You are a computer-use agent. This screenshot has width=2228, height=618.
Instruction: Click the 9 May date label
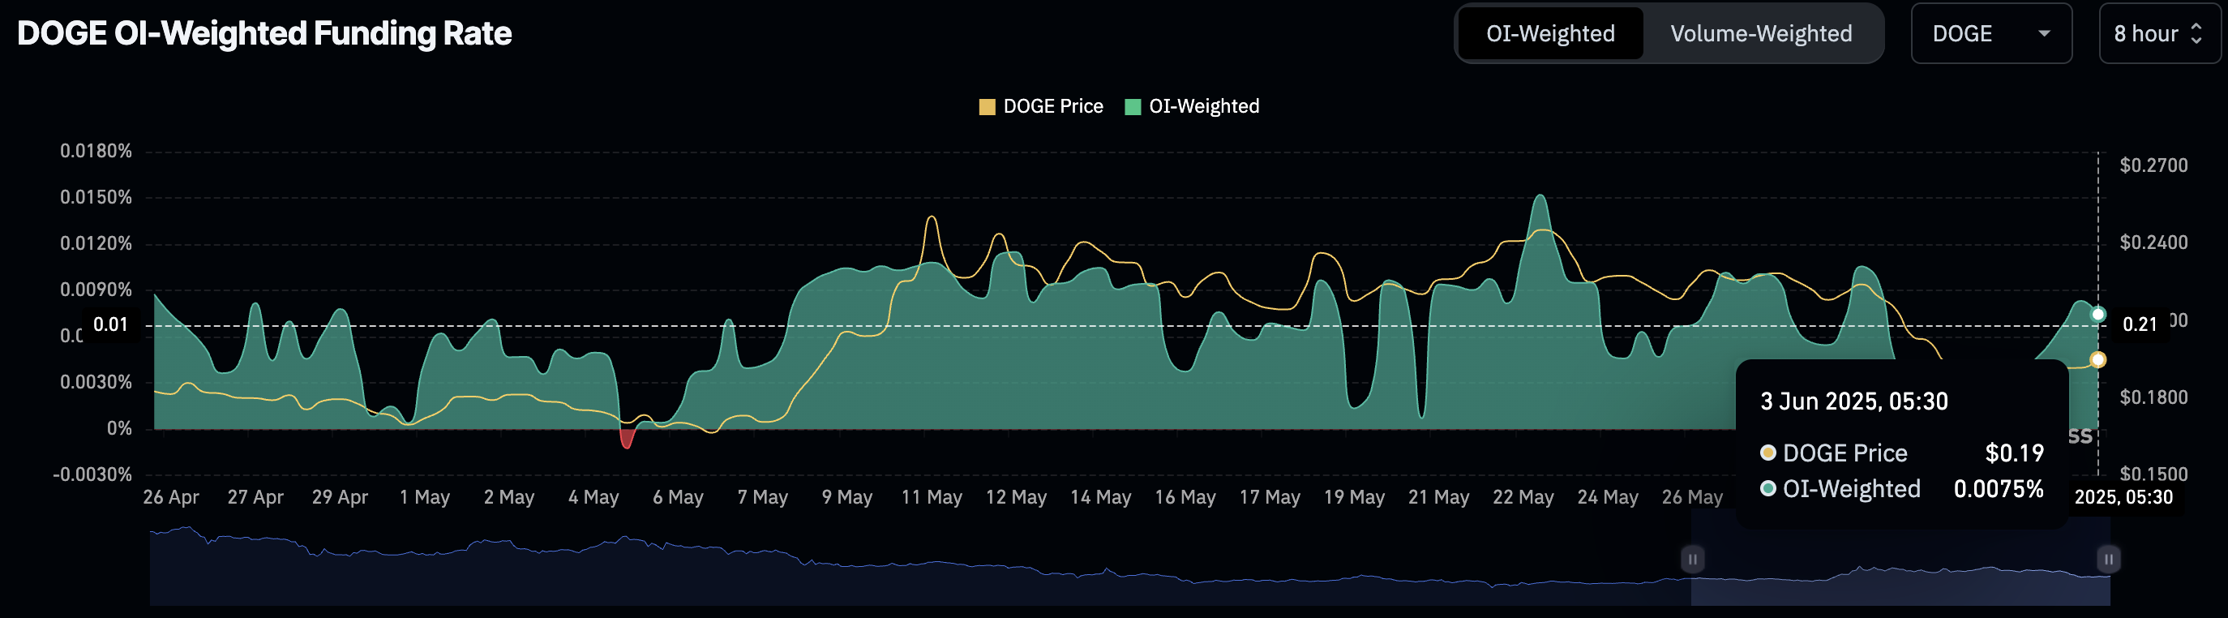pos(847,498)
